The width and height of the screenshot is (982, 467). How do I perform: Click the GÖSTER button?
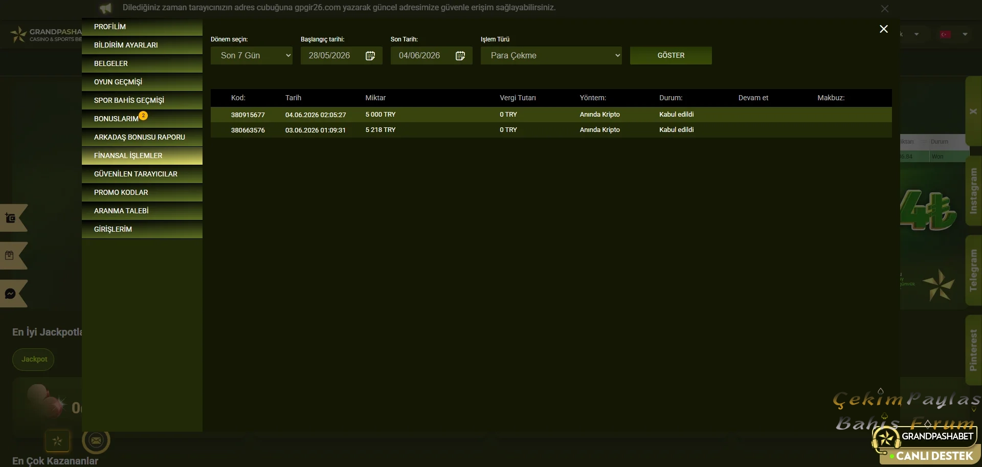[x=671, y=55]
